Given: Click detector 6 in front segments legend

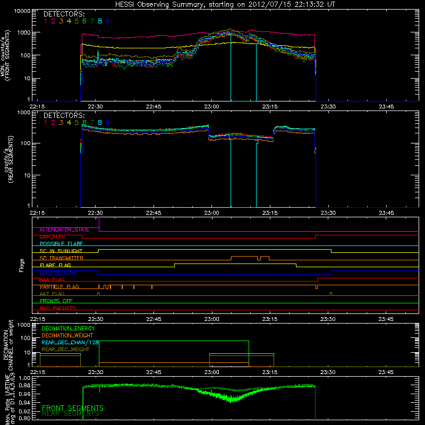Looking at the screenshot, I should [x=84, y=21].
